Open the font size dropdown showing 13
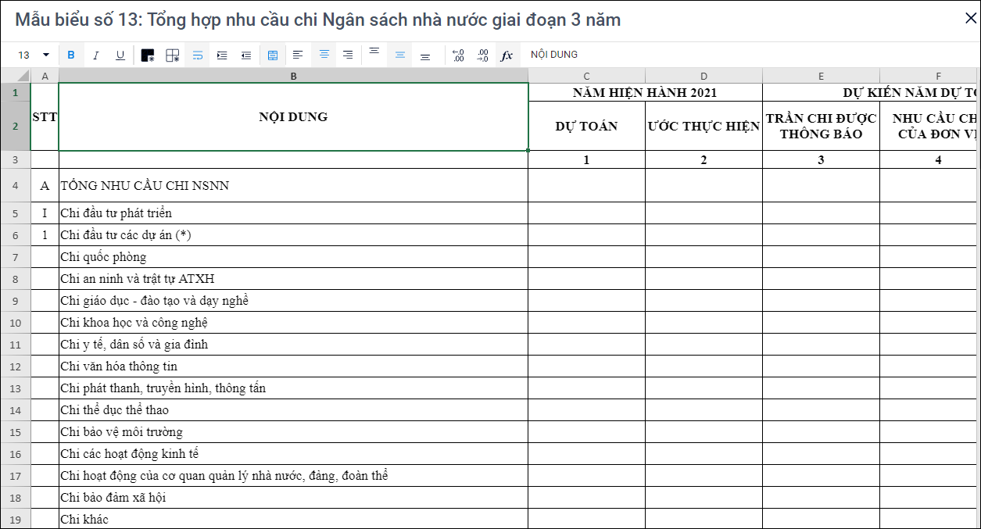The width and height of the screenshot is (981, 529). pos(34,55)
